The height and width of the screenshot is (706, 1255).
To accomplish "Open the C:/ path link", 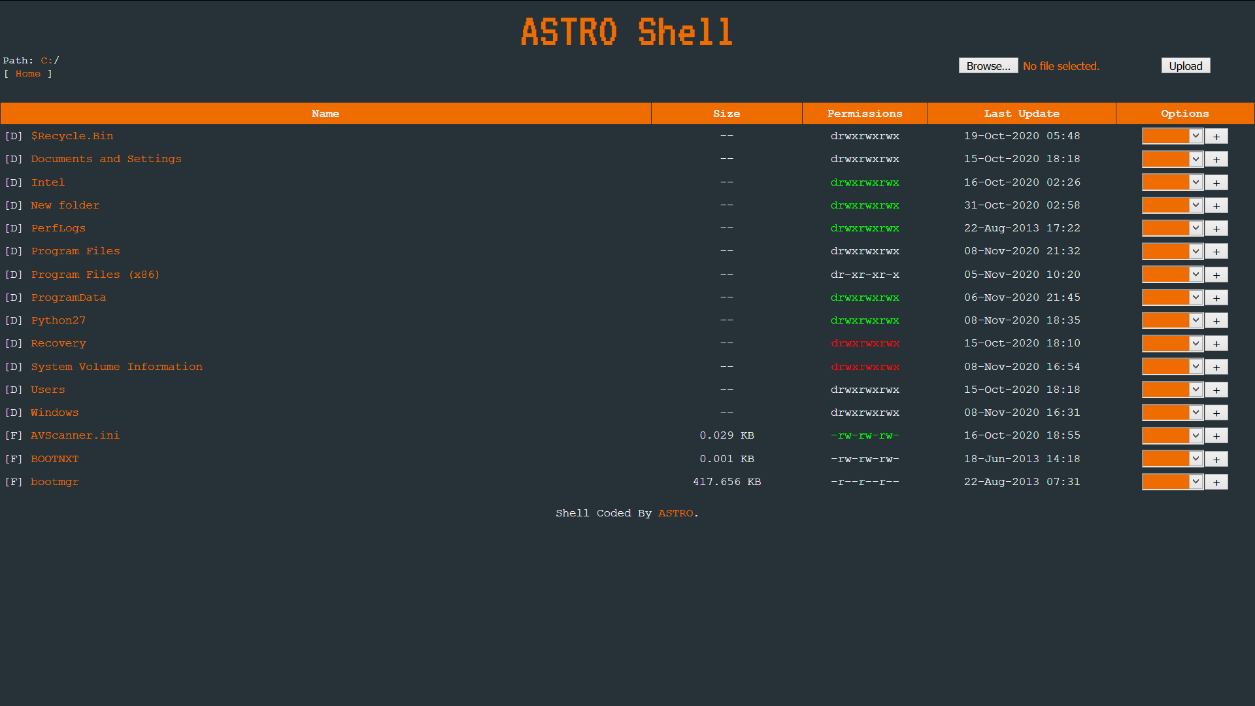I will 48,60.
